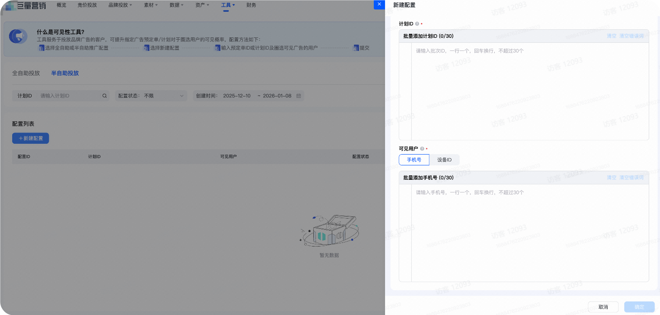The width and height of the screenshot is (660, 315).
Task: Switch to the 全自助投放 tab
Action: click(x=26, y=73)
